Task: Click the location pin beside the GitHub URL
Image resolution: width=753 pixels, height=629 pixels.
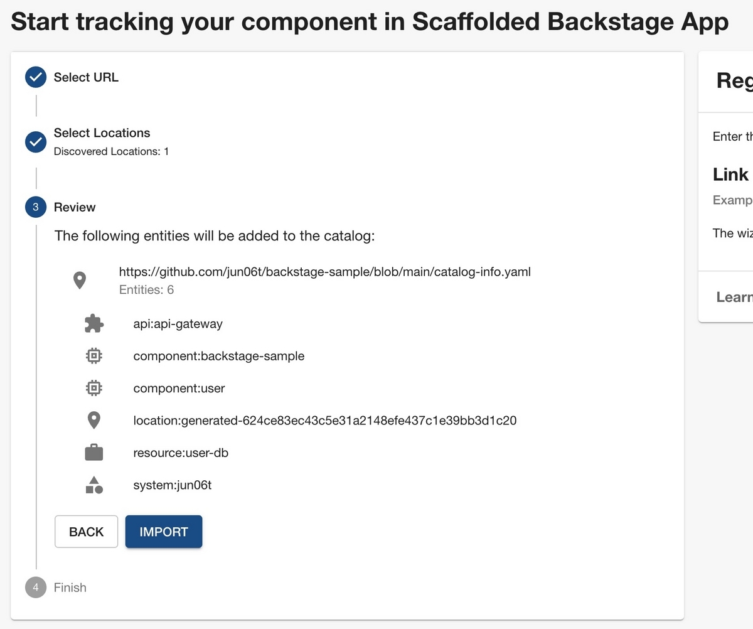Action: tap(80, 280)
